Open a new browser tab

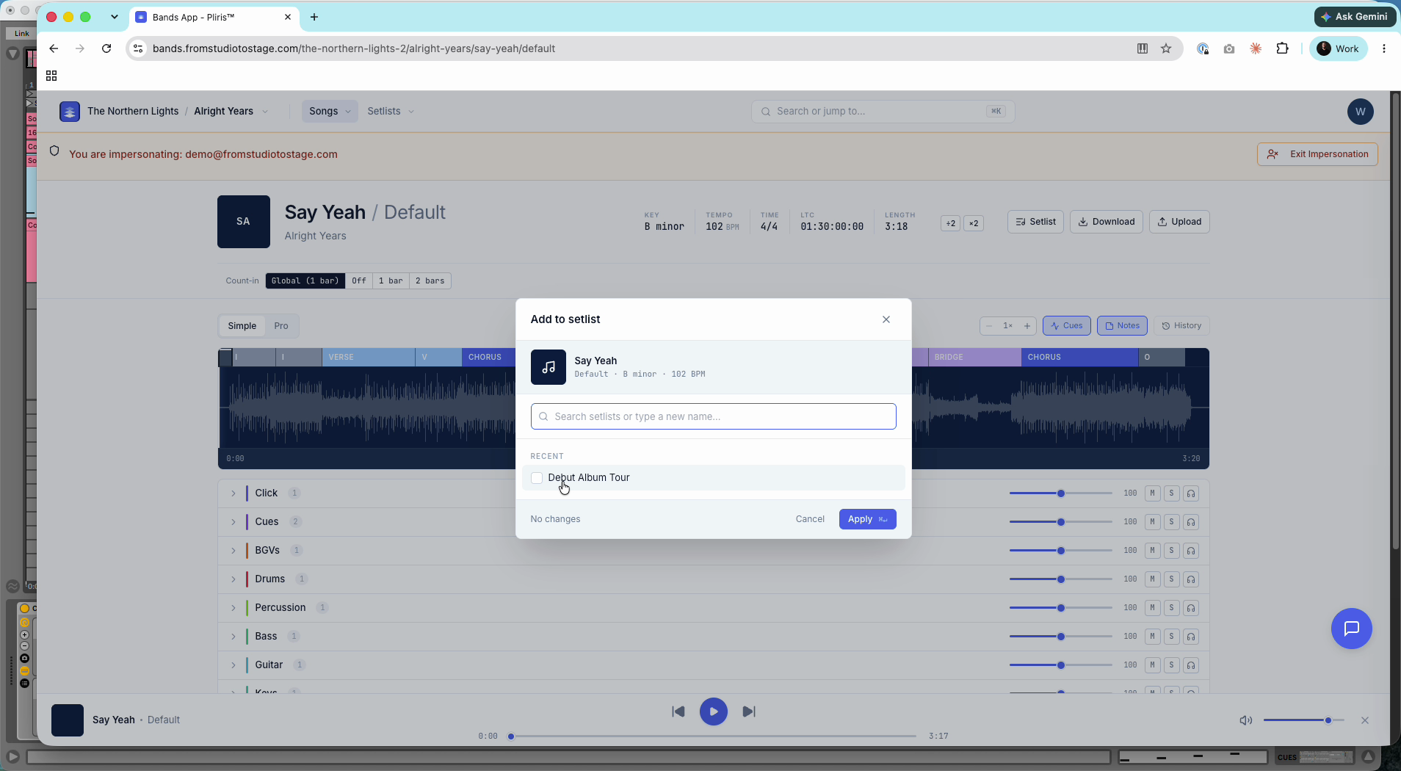pos(314,17)
